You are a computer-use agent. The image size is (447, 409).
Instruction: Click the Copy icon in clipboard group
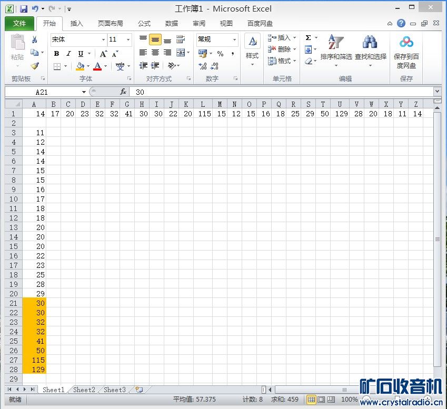pos(35,53)
